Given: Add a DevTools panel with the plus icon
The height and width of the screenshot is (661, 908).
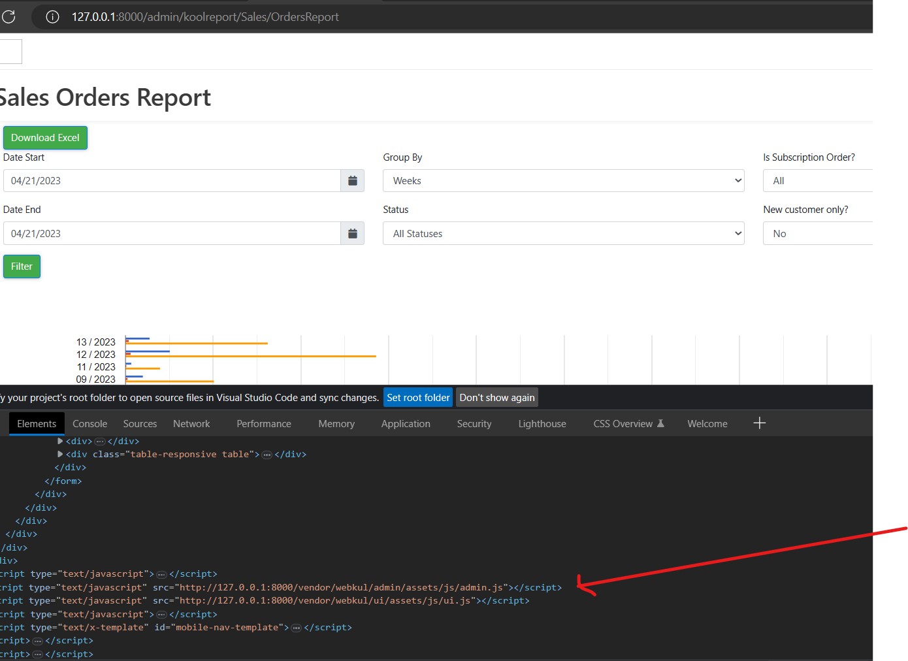Looking at the screenshot, I should pos(759,423).
